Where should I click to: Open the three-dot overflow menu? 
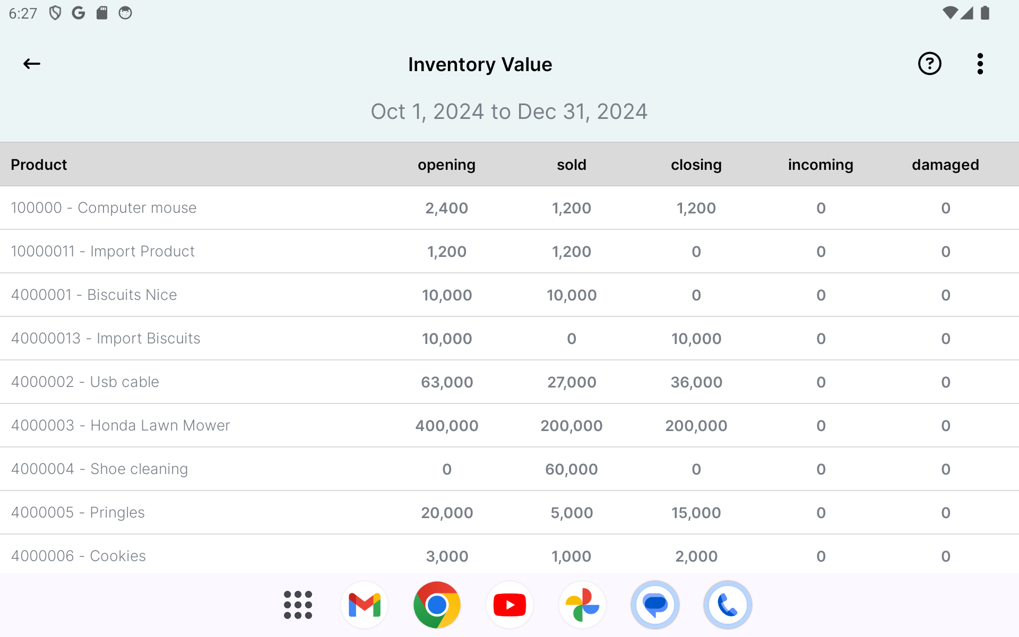pyautogui.click(x=980, y=64)
